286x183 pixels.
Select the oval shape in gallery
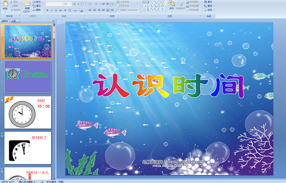(x=162, y=2)
